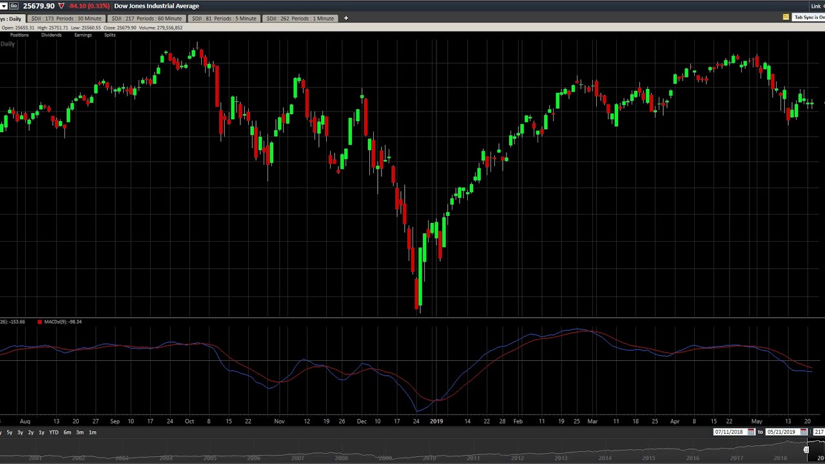Click the range slider handle in overview timeline
Viewport: 825px width, 464px height.
pyautogui.click(x=806, y=450)
